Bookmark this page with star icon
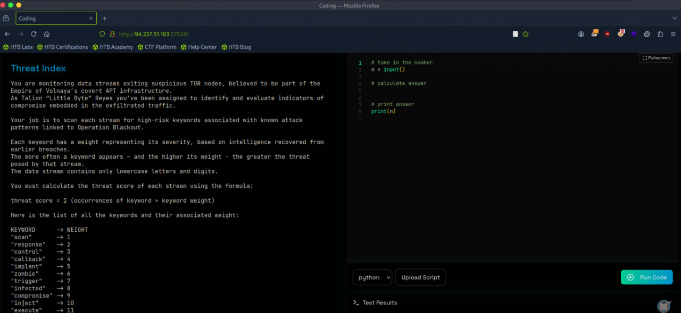 coord(526,34)
